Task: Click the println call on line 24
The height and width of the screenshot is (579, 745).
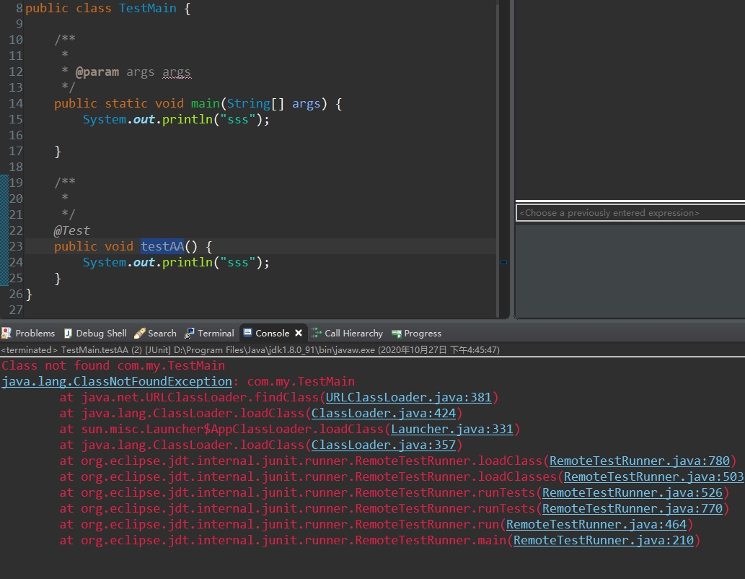Action: click(188, 263)
